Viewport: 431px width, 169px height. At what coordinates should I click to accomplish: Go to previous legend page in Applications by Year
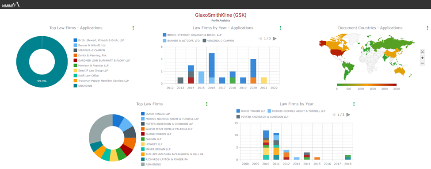pos(260,38)
